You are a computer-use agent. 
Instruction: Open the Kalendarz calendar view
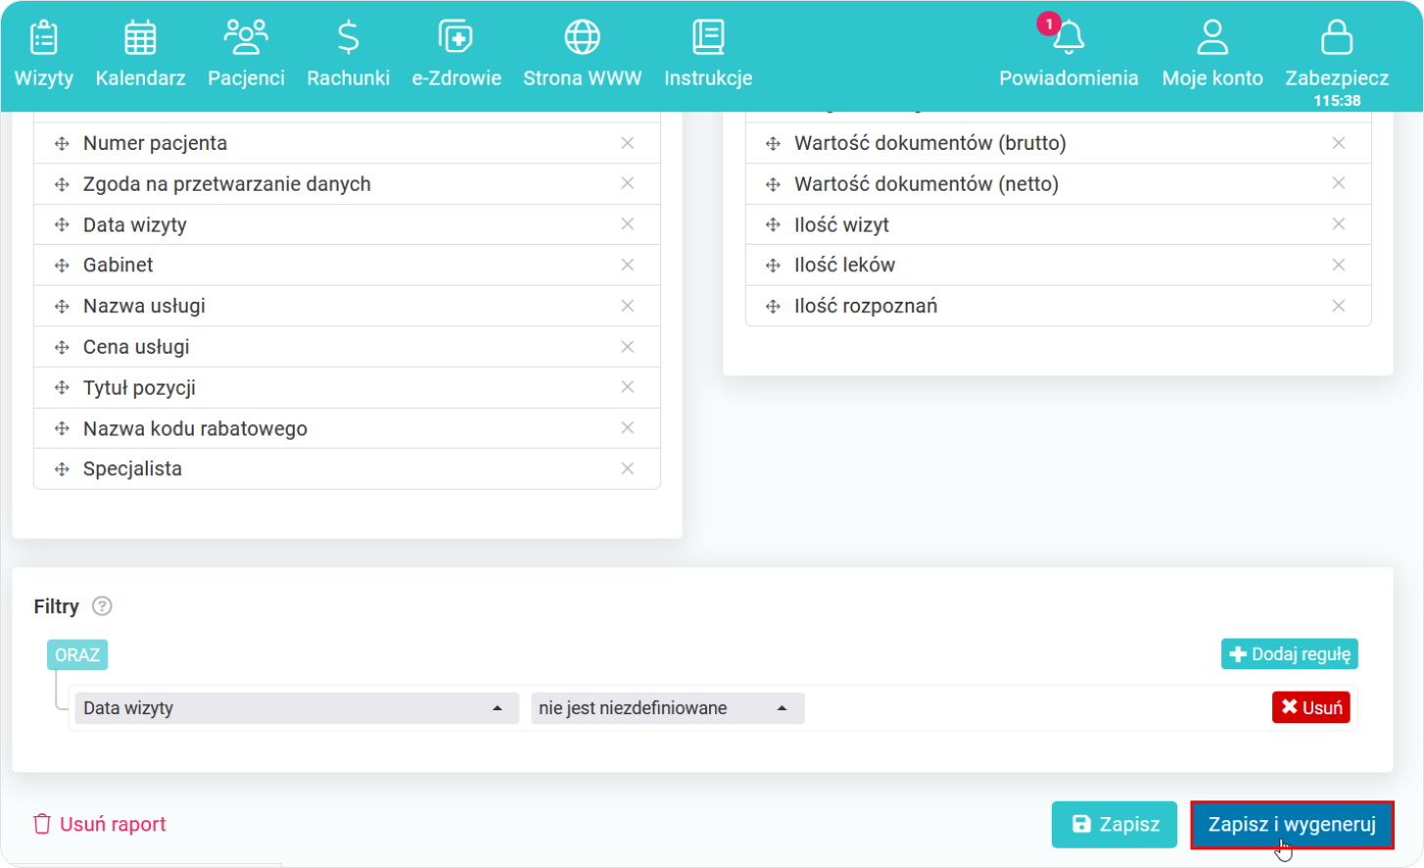click(x=140, y=55)
